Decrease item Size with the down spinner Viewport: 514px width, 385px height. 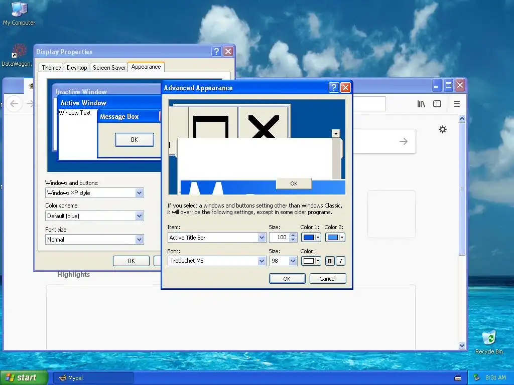(293, 240)
